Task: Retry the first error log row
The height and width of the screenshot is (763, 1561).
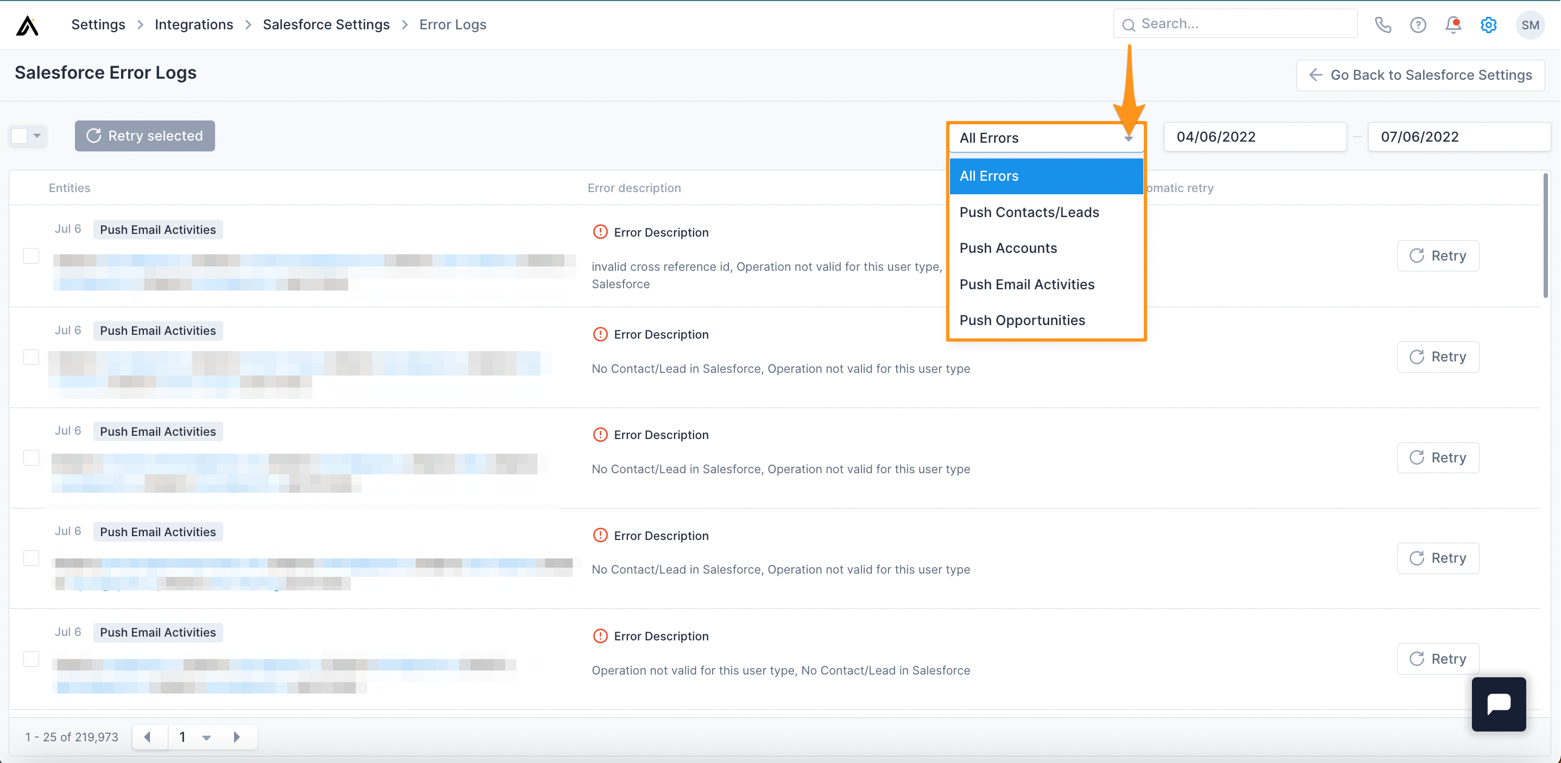Action: coord(1437,256)
